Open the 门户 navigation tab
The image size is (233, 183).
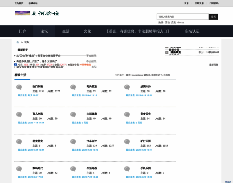point(23,31)
